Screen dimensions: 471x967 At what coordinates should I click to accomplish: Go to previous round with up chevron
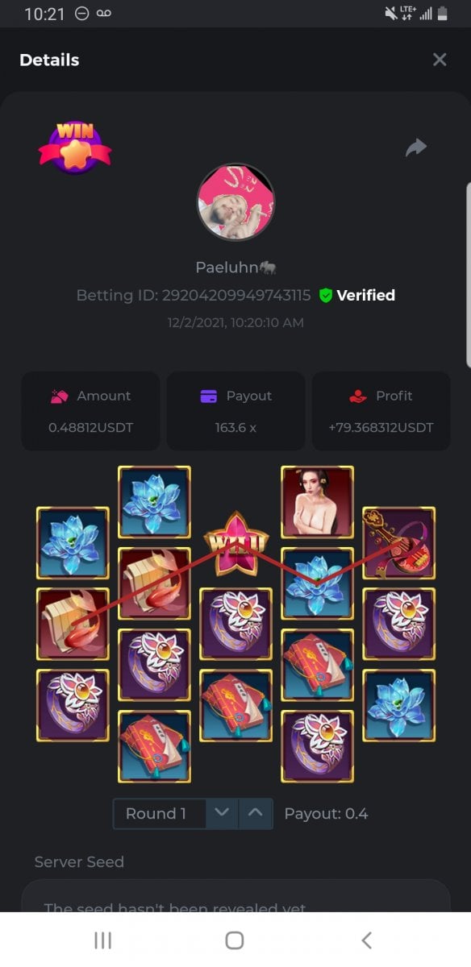tap(256, 813)
